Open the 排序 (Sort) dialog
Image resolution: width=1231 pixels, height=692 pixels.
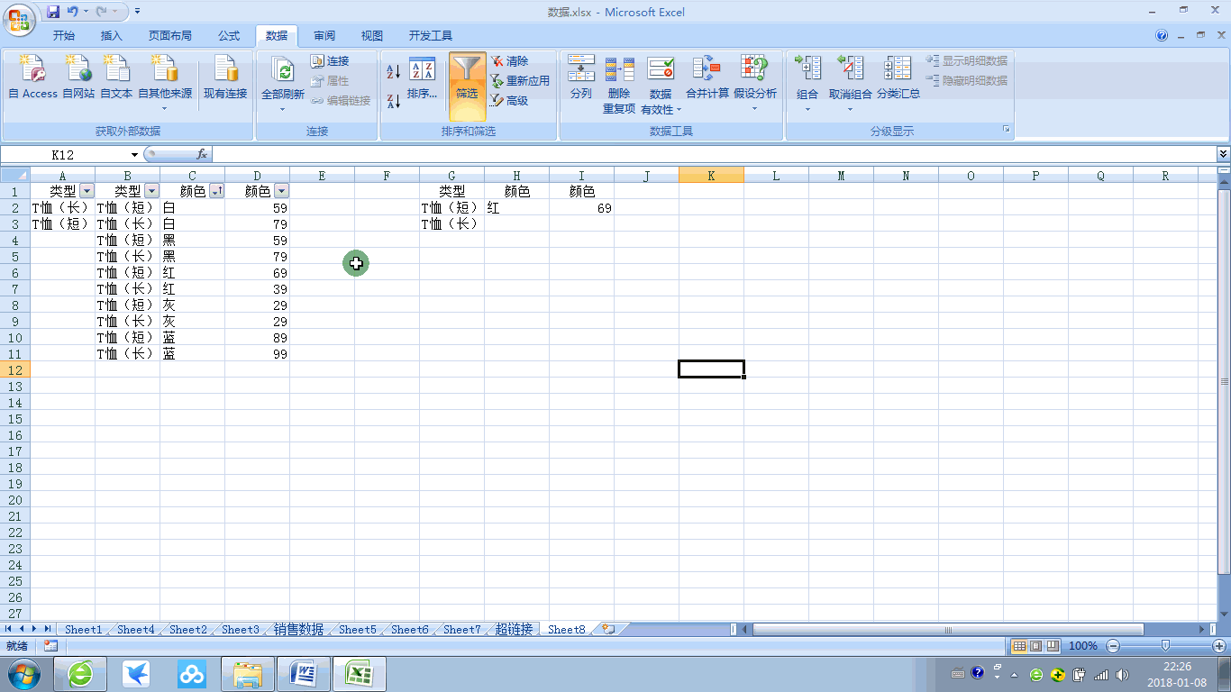(422, 77)
